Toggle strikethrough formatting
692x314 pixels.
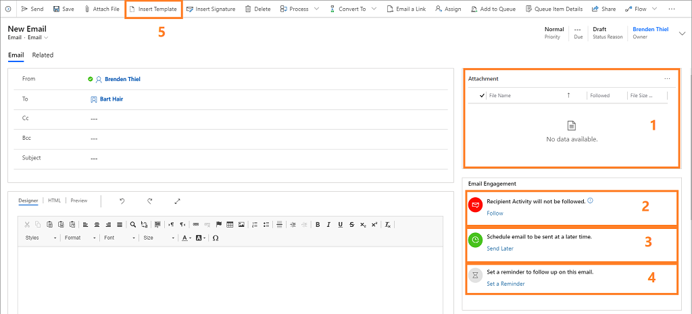tap(351, 224)
